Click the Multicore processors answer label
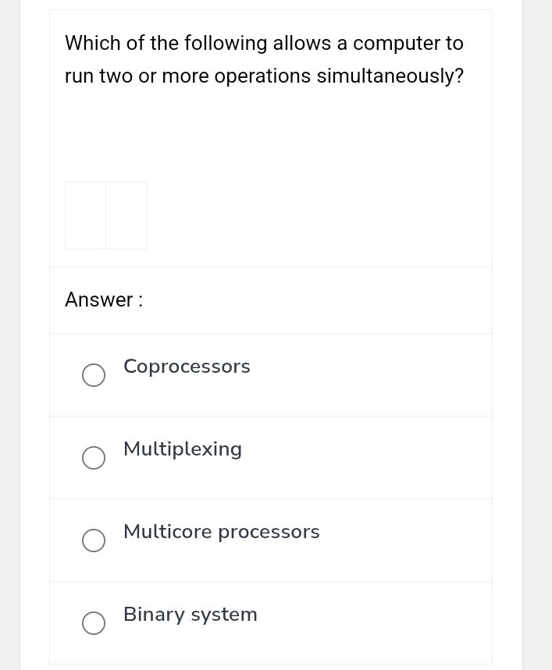Image resolution: width=552 pixels, height=670 pixels. click(221, 531)
